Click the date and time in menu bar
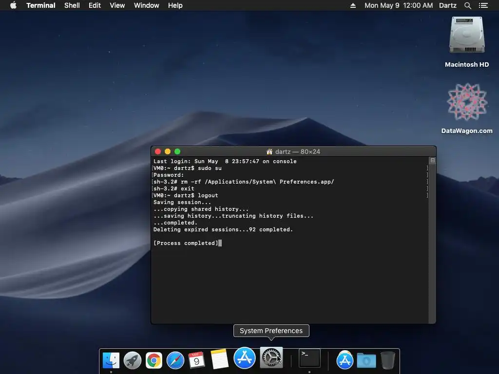Image resolution: width=499 pixels, height=374 pixels. point(399,5)
